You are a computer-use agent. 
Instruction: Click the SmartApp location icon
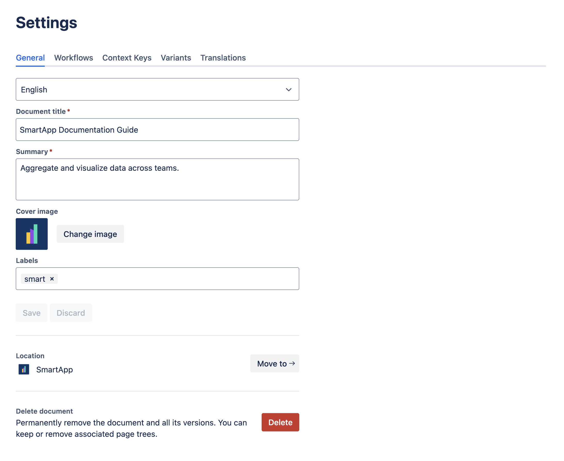tap(23, 369)
